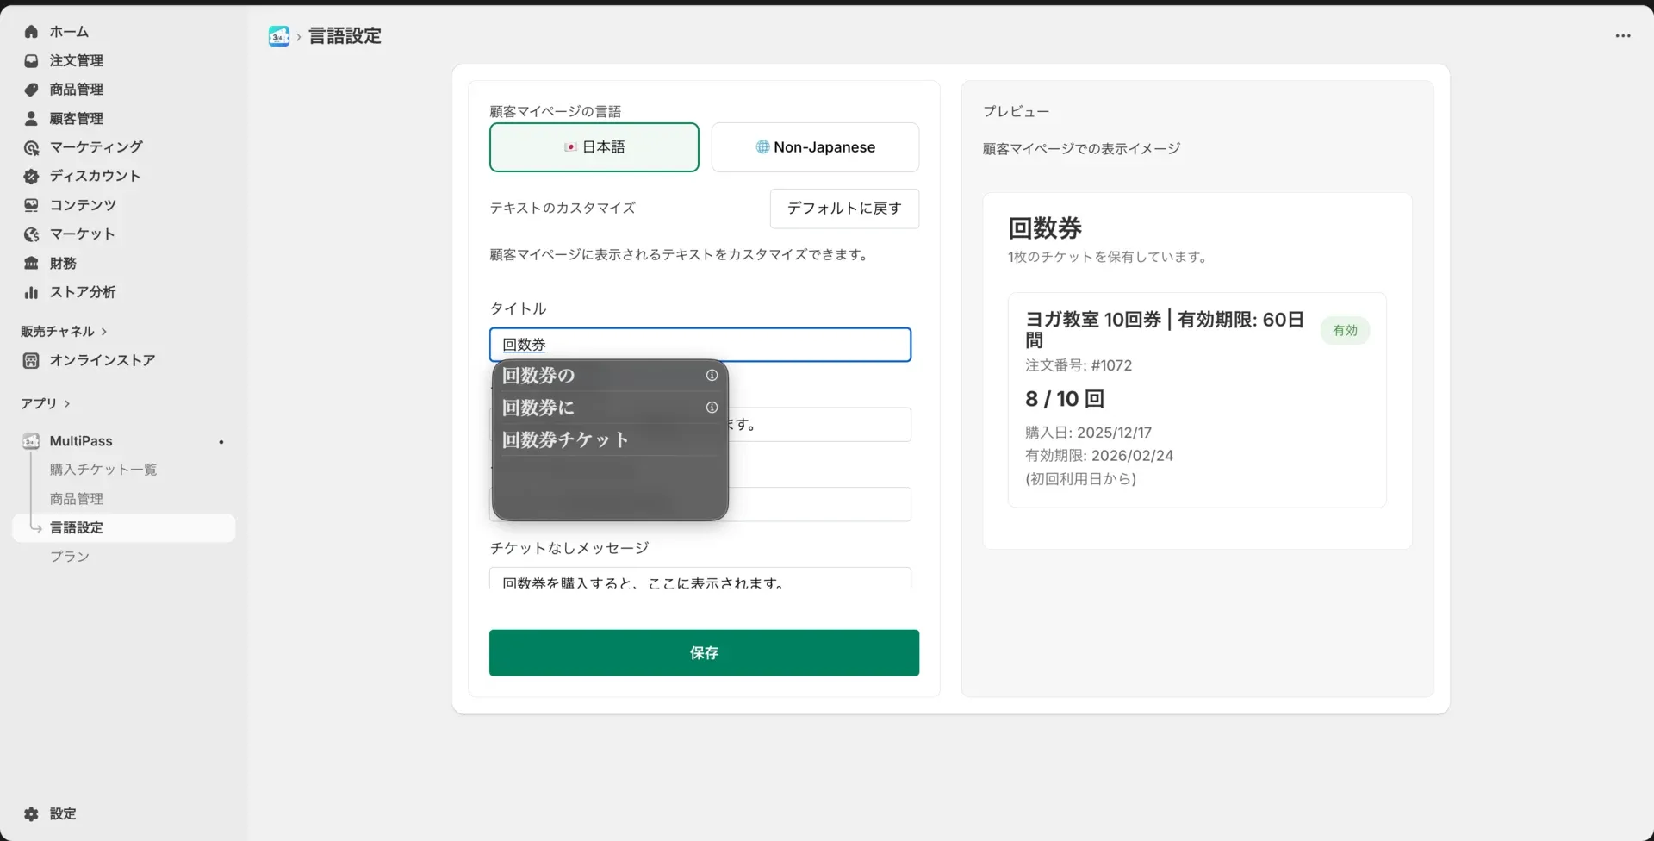Click the 注文番号: #1072 text

1079,365
